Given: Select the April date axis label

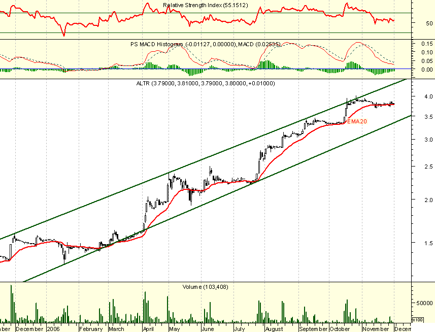Looking at the screenshot, I should (x=148, y=329).
